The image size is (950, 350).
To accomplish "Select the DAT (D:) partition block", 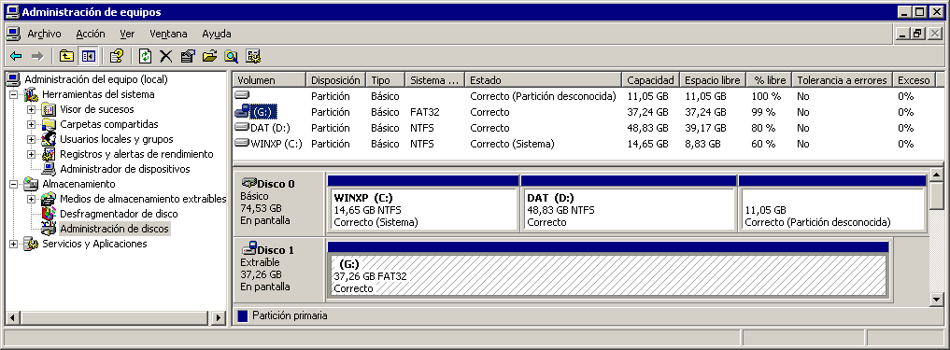I will (629, 209).
